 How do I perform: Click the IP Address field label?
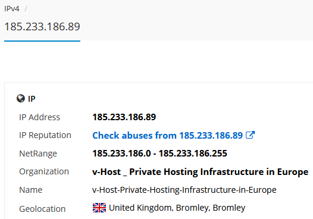point(39,117)
